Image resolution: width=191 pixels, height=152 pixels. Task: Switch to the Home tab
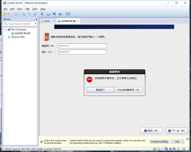point(47,21)
